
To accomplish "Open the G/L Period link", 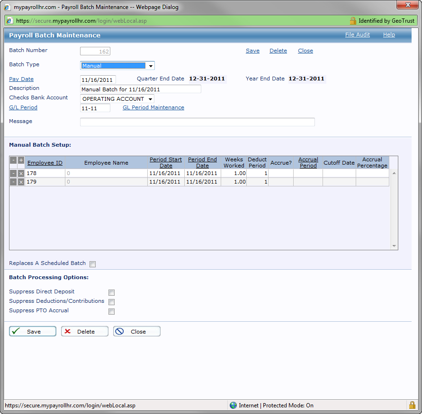I will [x=23, y=107].
